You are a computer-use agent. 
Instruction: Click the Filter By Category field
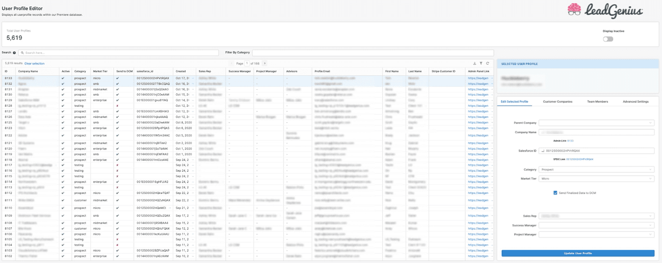click(373, 53)
